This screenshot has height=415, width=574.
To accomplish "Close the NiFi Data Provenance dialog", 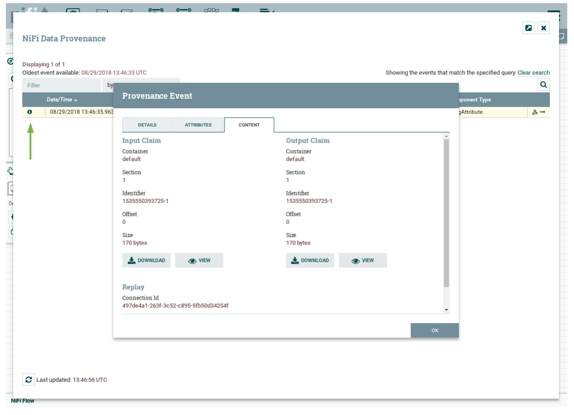I will [544, 28].
